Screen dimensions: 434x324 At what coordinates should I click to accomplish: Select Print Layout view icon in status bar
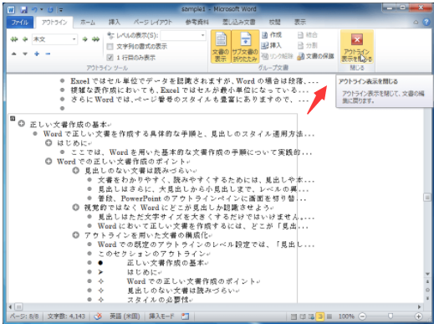pyautogui.click(x=294, y=316)
